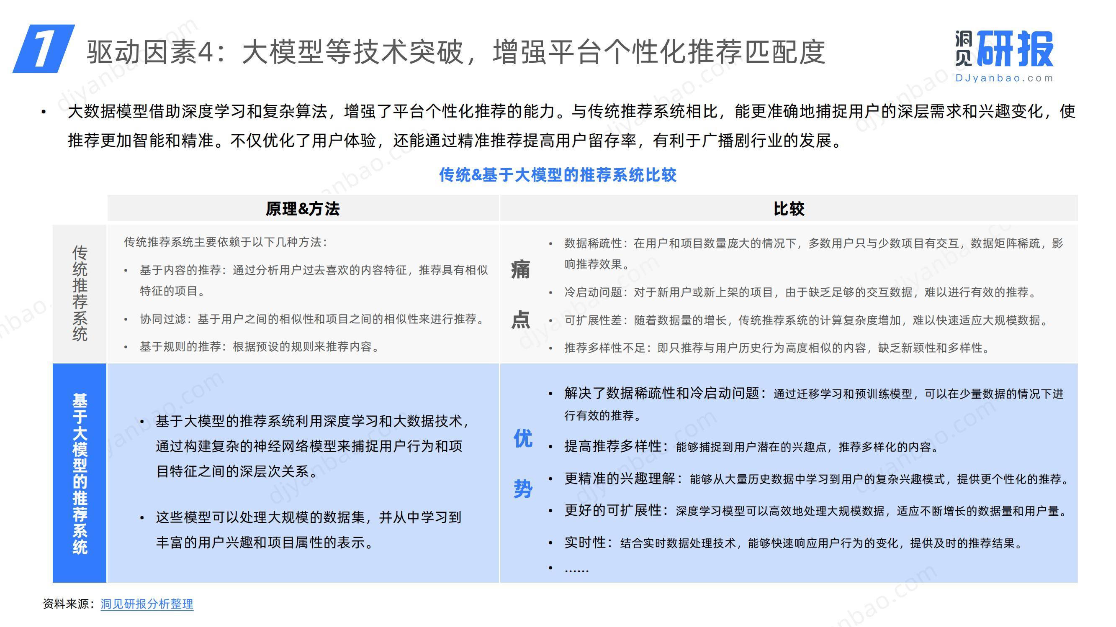
Task: Select the 基于大模型的推荐系统 row label
Action: click(80, 474)
